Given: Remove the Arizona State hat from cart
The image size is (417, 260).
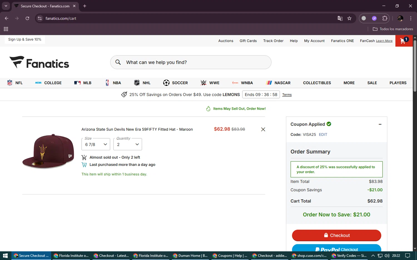Looking at the screenshot, I should (x=263, y=129).
